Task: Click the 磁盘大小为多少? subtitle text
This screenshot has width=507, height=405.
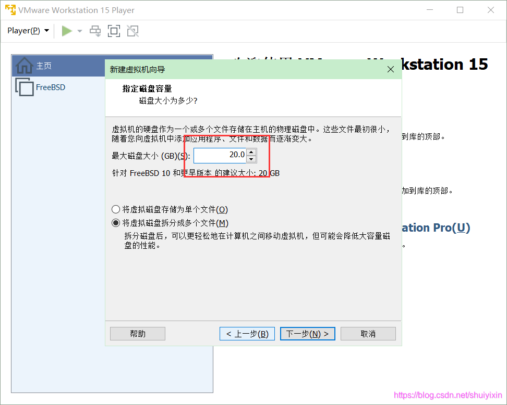Action: tap(168, 100)
